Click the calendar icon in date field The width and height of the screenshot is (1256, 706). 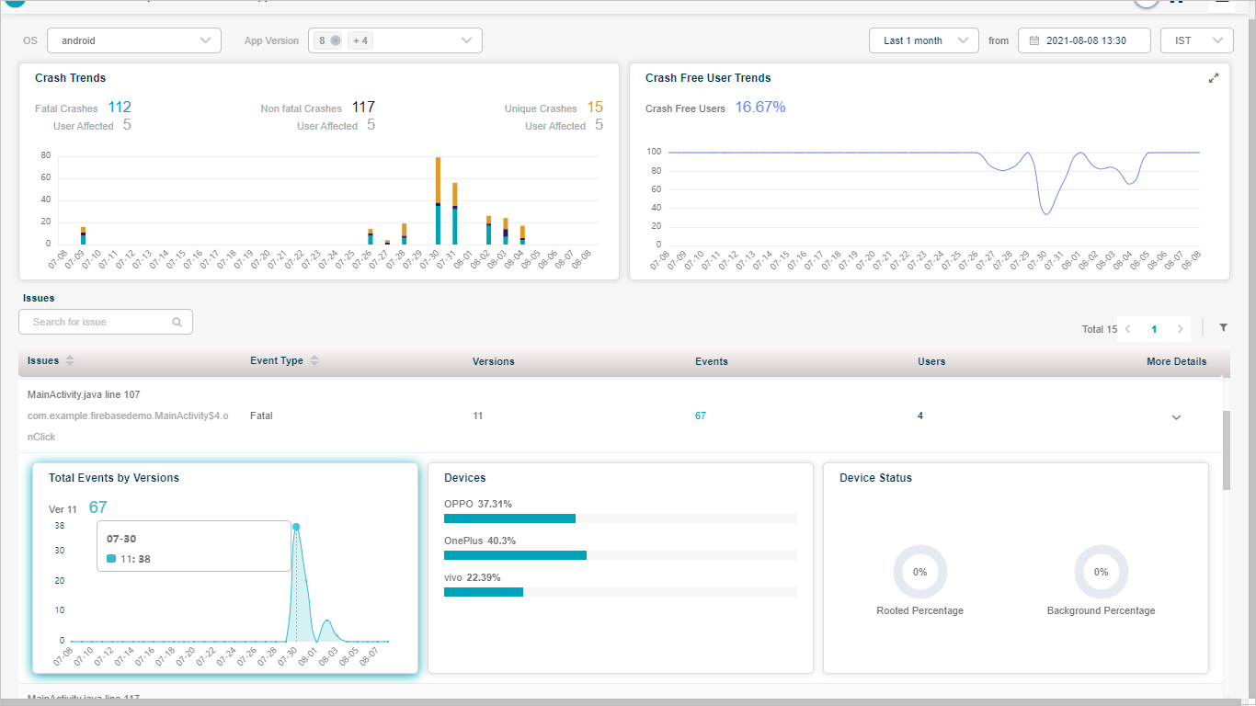1034,40
